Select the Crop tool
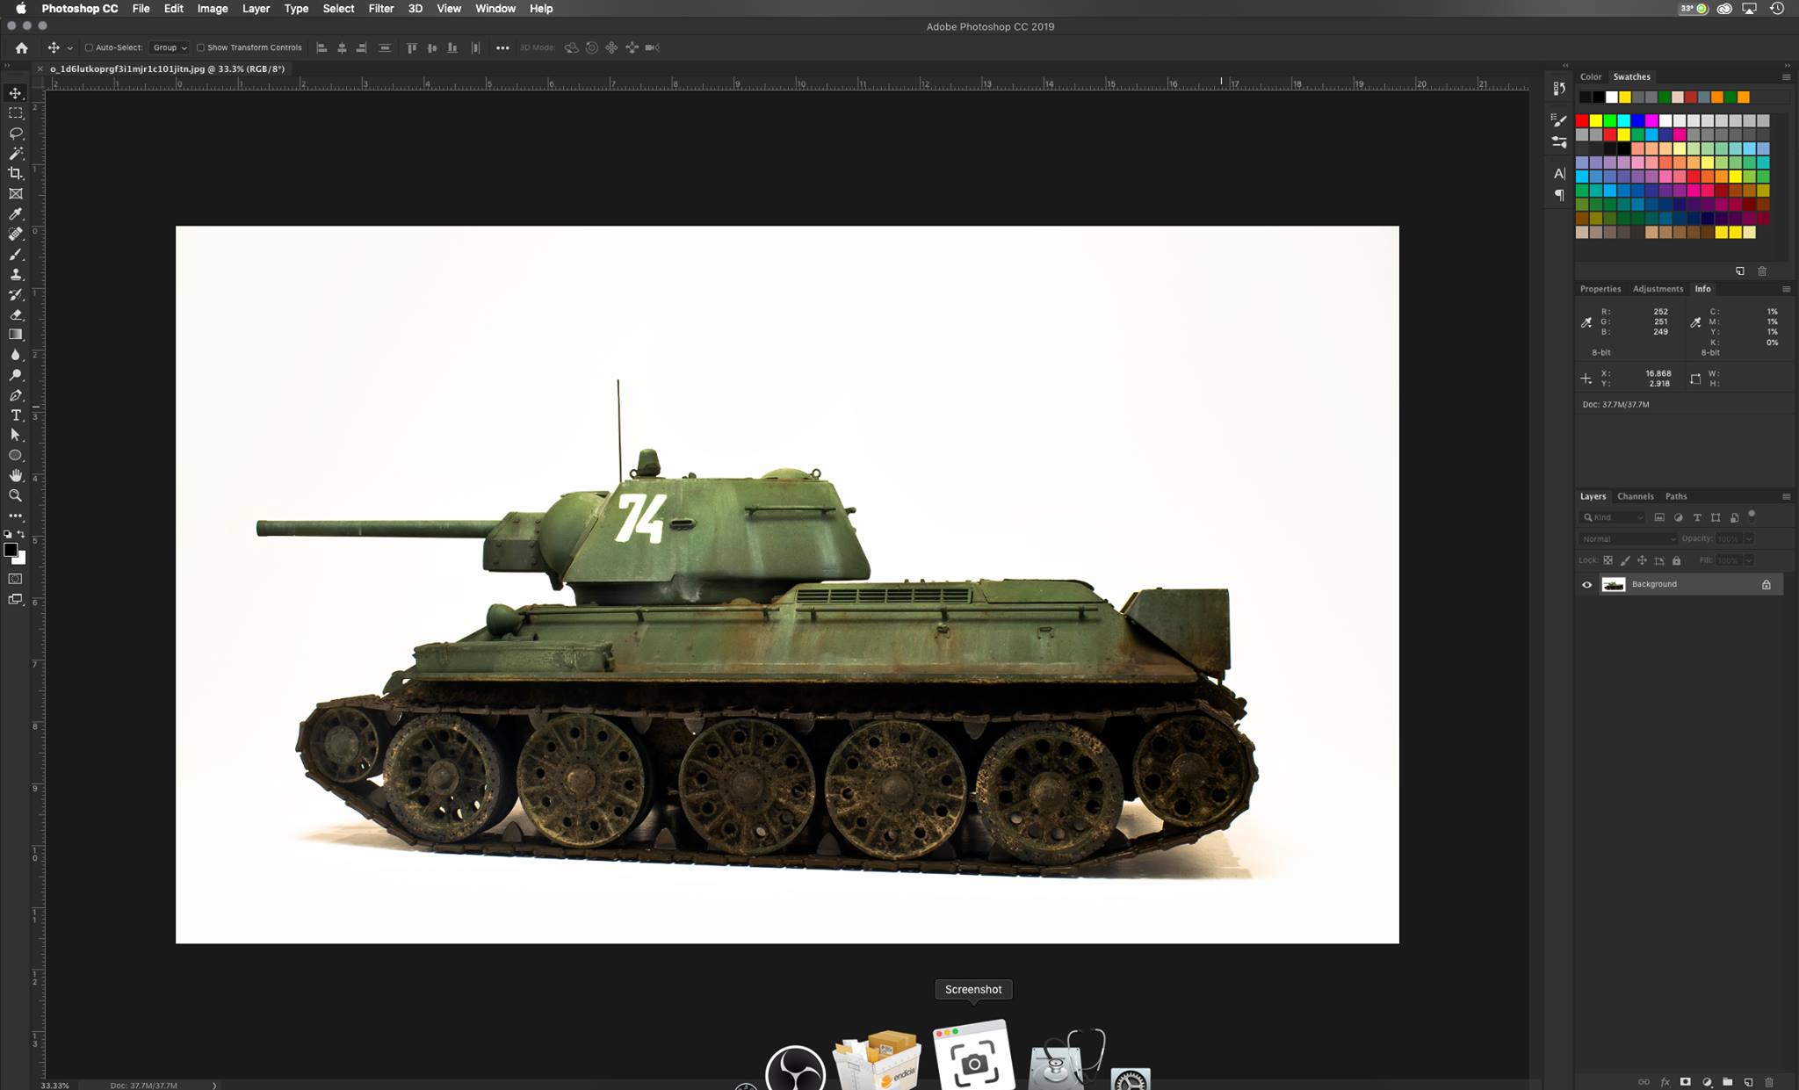 click(x=16, y=174)
